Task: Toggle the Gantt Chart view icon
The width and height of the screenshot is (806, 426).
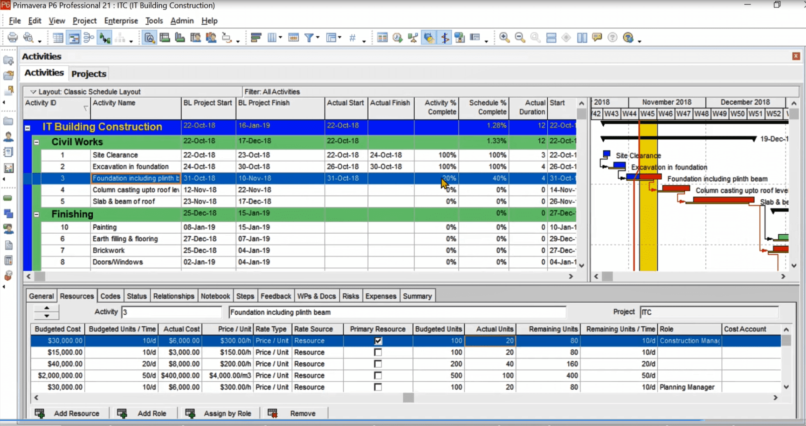Action: 74,38
